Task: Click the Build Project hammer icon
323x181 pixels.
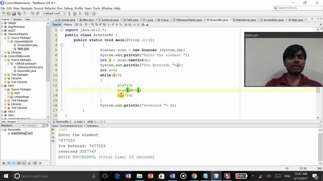Action: [69, 14]
